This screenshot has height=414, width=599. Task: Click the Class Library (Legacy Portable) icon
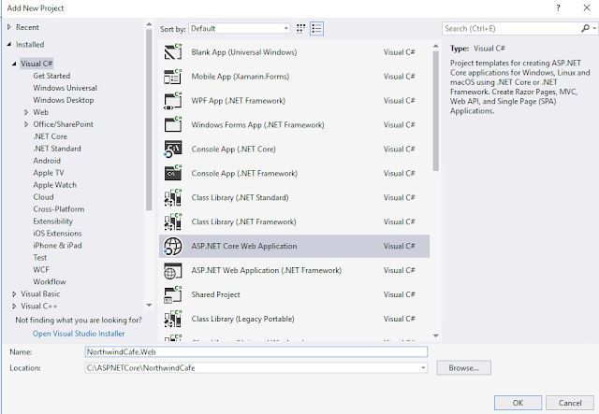(x=172, y=319)
